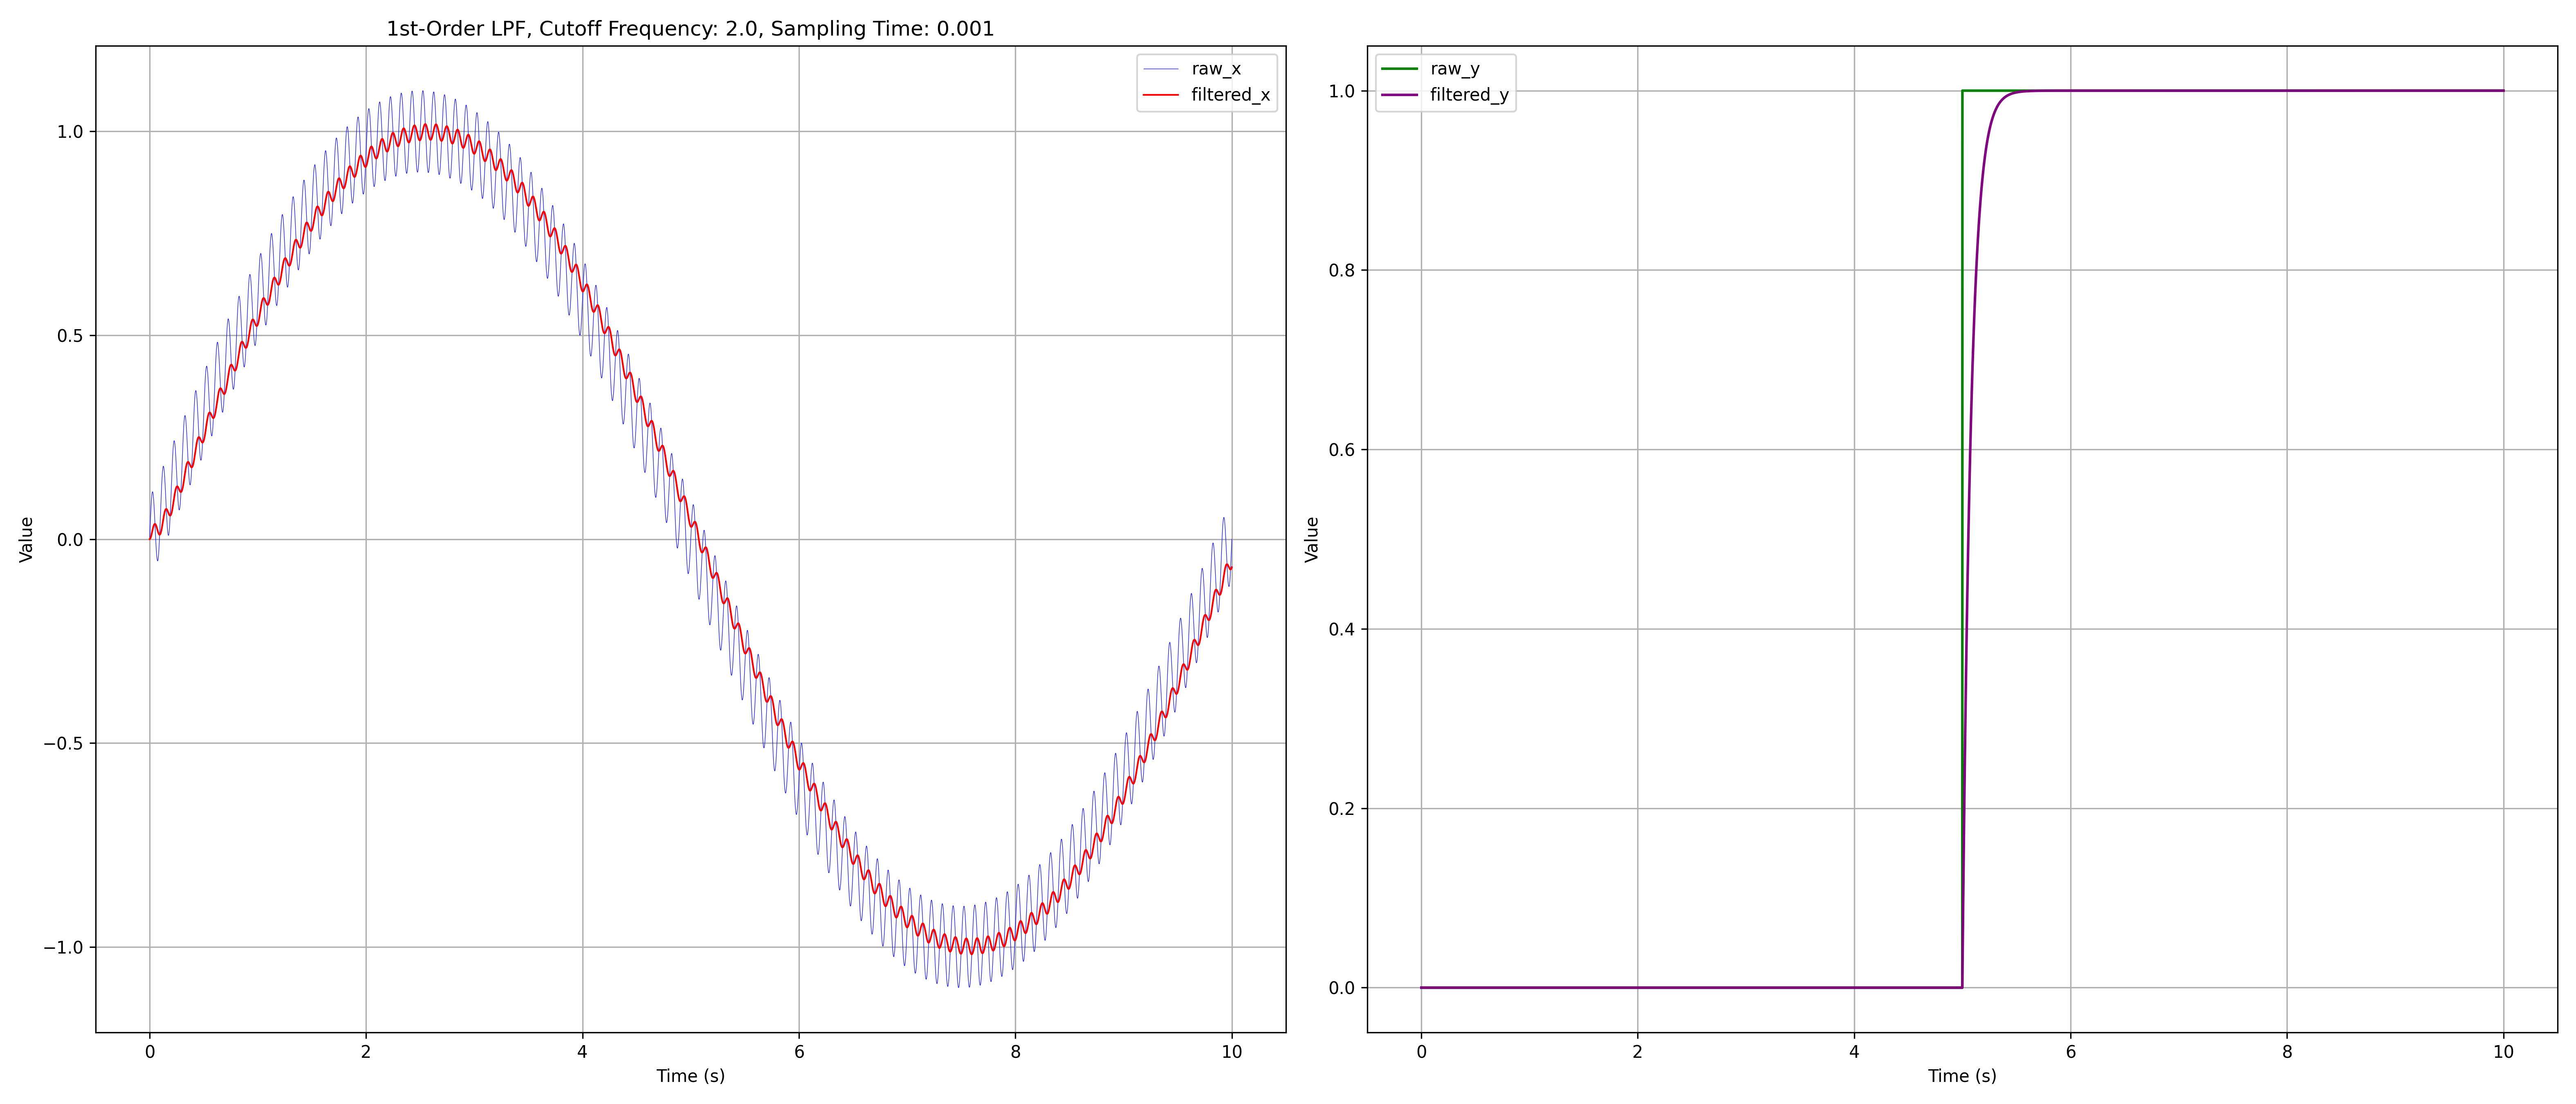Click the 1.0 tick label on right plot
Screen dimensions: 2576x1104
pyautogui.click(x=1341, y=91)
